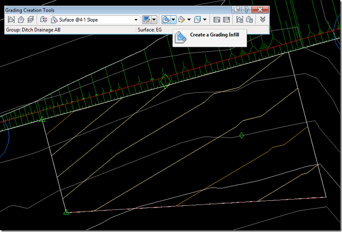Click the Create Grading tool icon
This screenshot has height=232, width=342.
click(x=166, y=20)
